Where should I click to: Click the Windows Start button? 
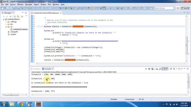click(4, 104)
